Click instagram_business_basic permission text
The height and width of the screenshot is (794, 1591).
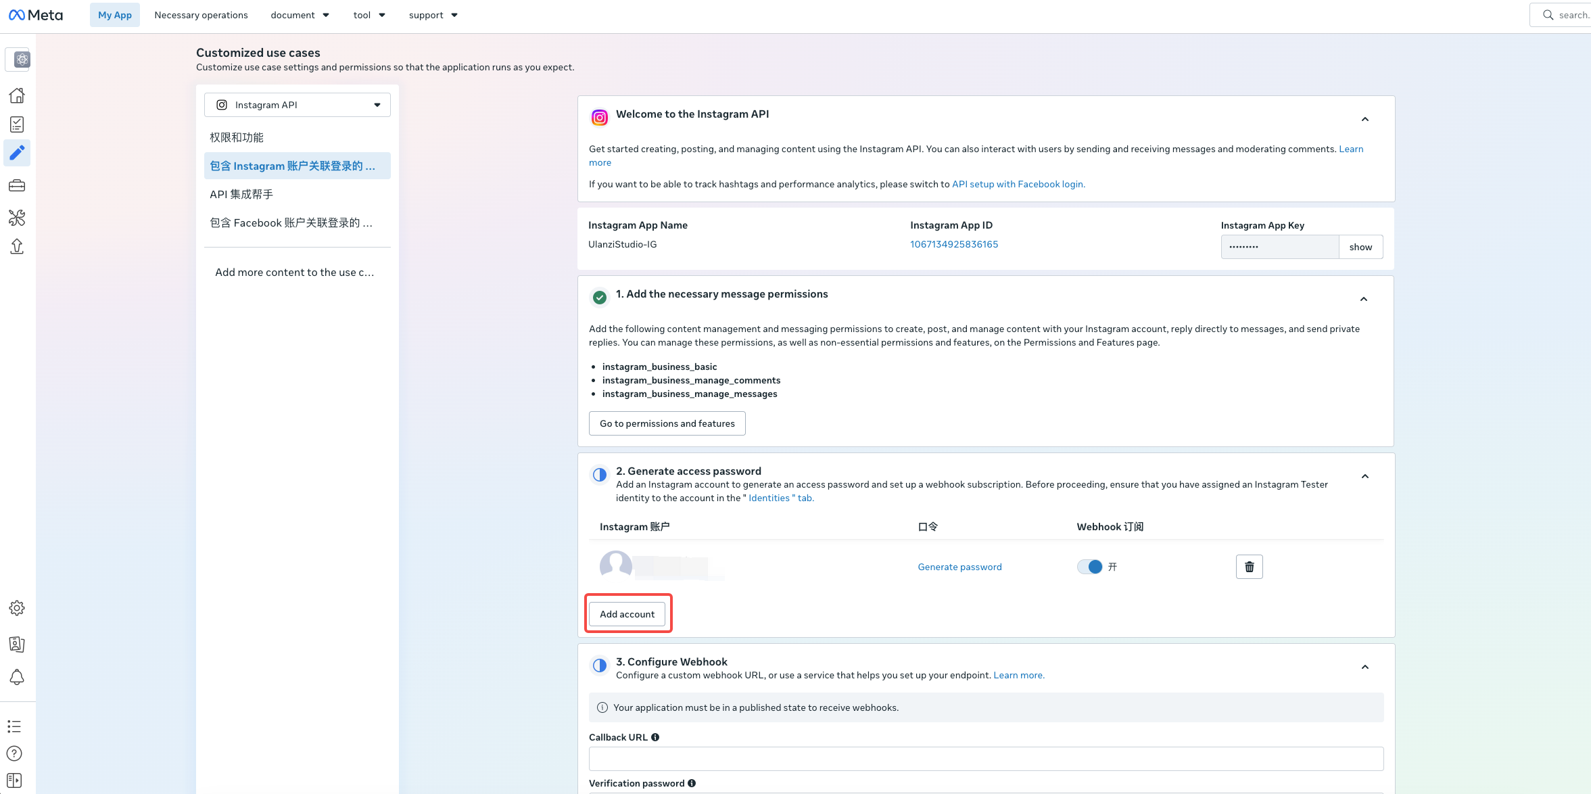point(659,367)
